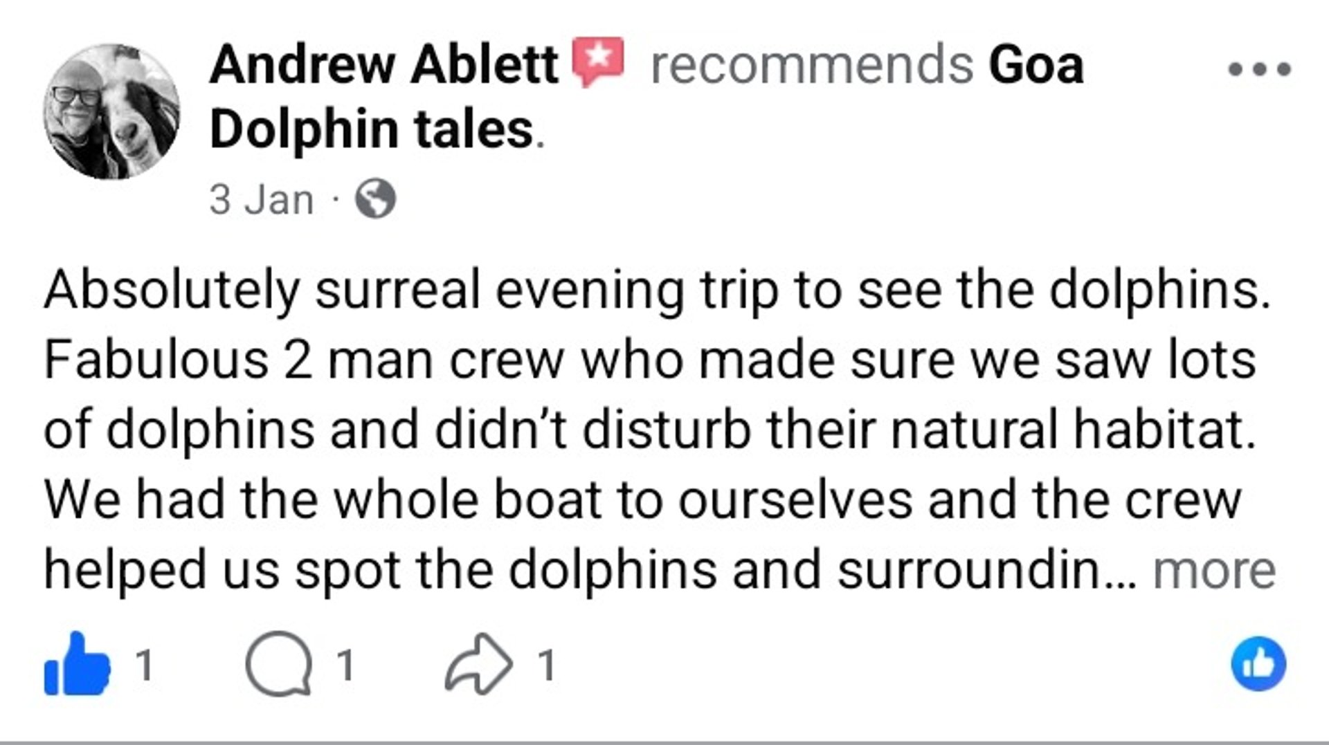1329x745 pixels.
Task: Click the comment speech bubble icon
Action: (278, 665)
